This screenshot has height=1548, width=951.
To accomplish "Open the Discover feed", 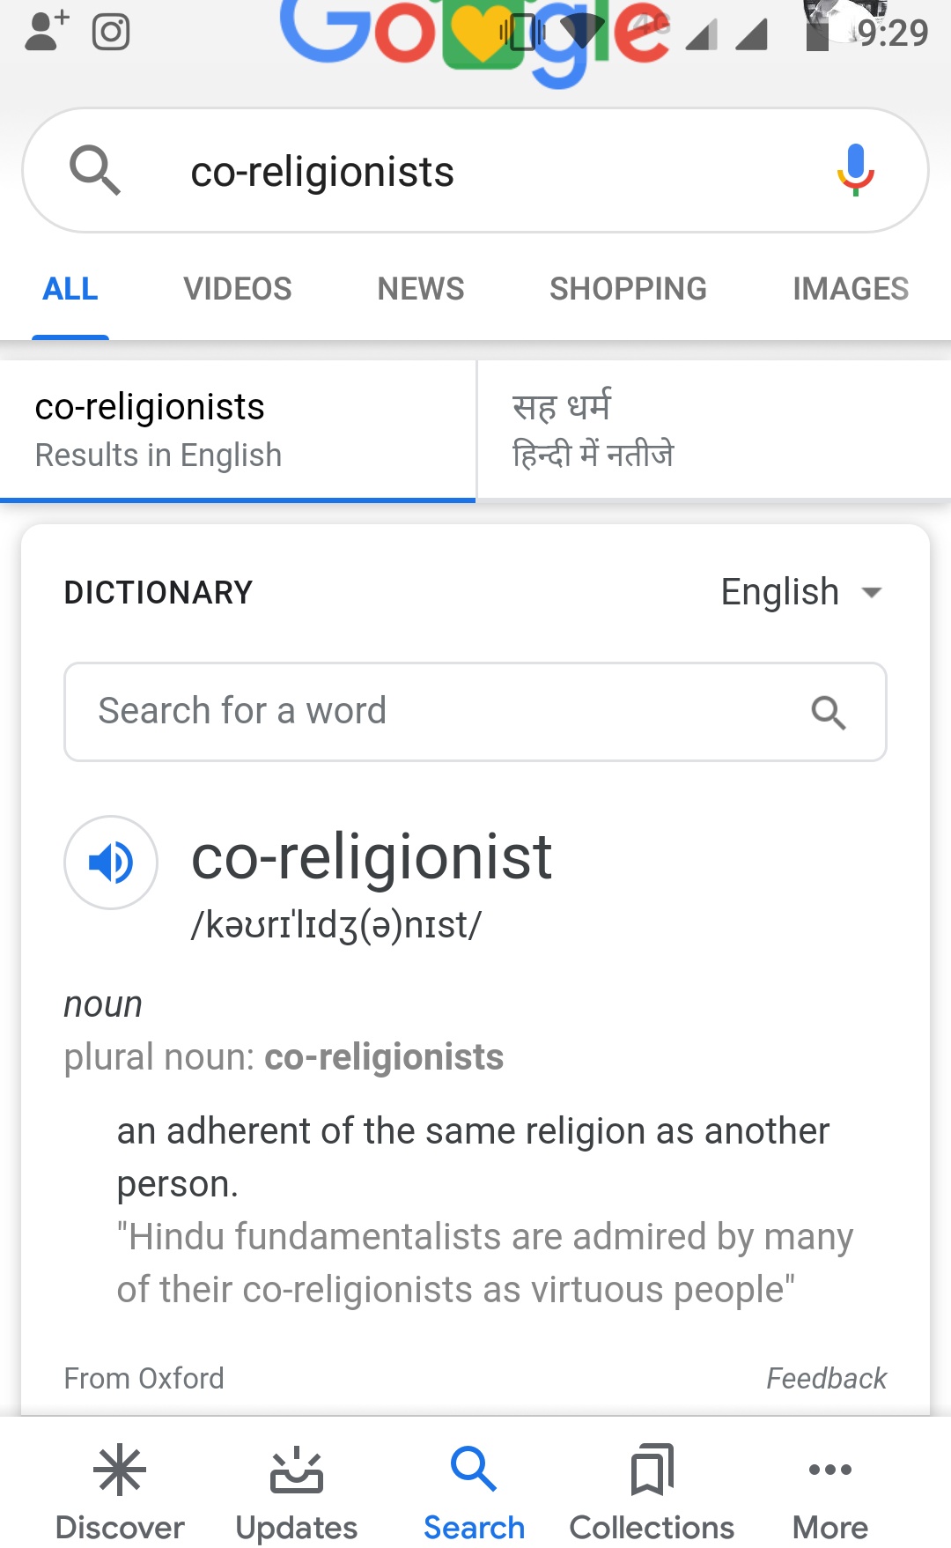I will tap(120, 1490).
